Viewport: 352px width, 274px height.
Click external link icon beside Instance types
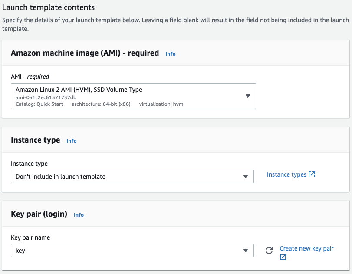[312, 174]
